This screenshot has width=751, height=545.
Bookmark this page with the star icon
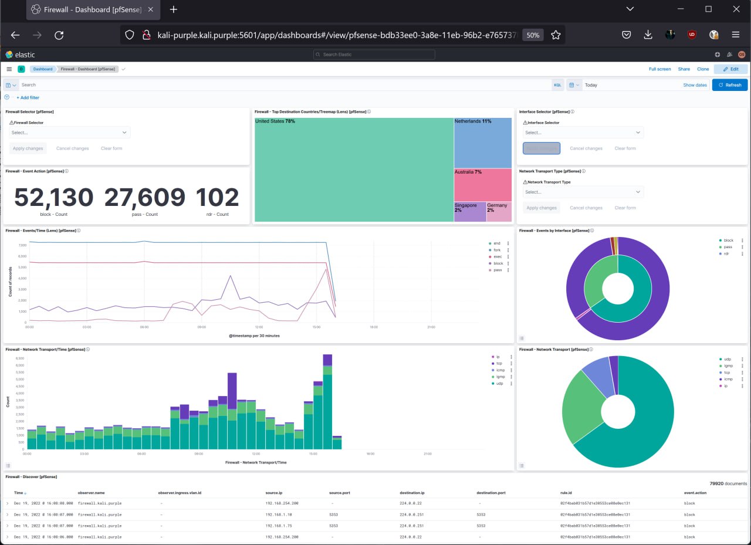pos(556,35)
